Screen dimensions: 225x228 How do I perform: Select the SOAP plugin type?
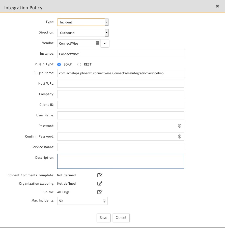tap(60, 64)
